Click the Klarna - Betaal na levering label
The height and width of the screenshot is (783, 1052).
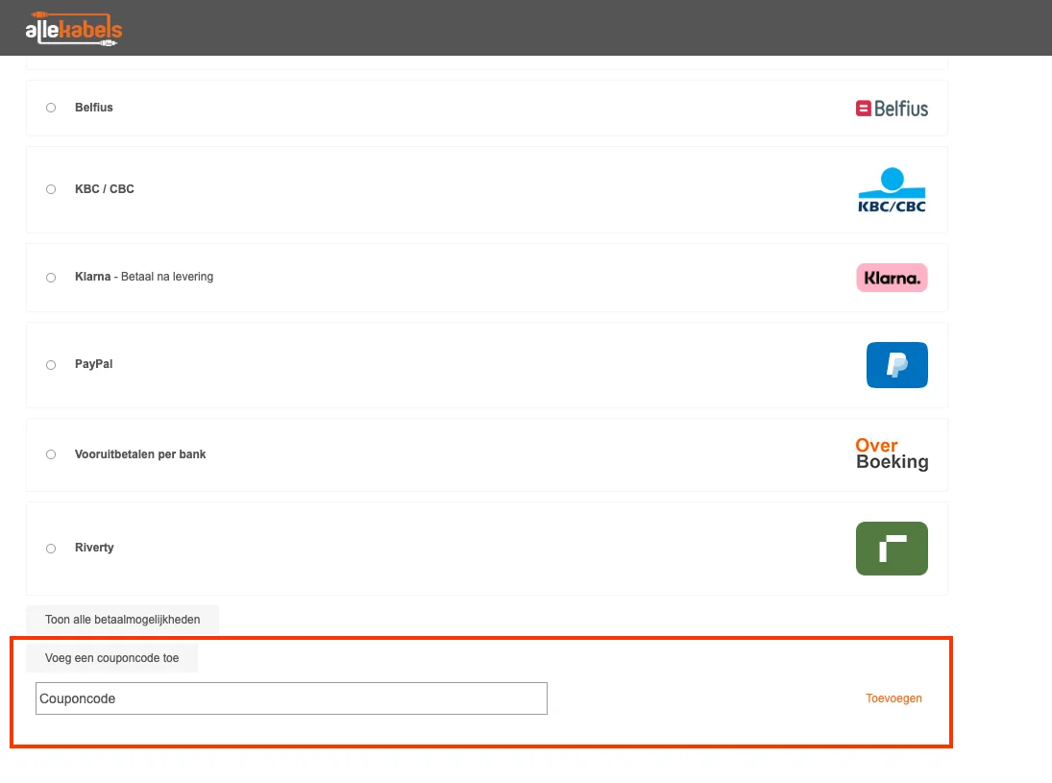tap(144, 277)
